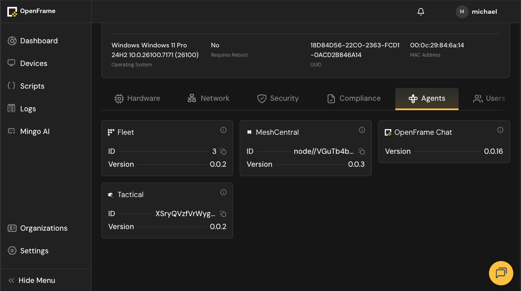The height and width of the screenshot is (291, 521).
Task: Select the Agents tab
Action: pyautogui.click(x=427, y=98)
